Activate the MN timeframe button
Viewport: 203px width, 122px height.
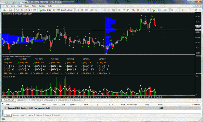[113, 10]
